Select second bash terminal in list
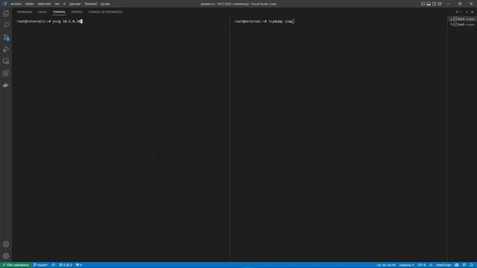477x268 pixels. [x=462, y=25]
